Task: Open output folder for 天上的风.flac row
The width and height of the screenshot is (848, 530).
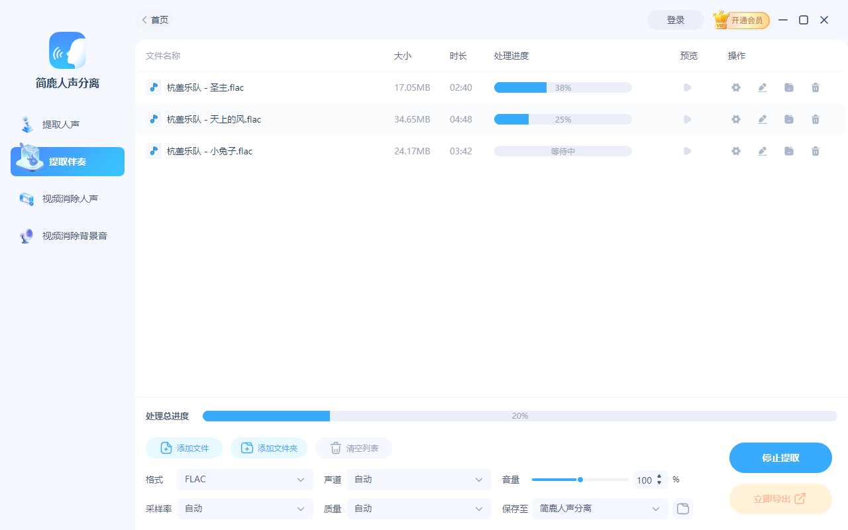Action: tap(789, 119)
